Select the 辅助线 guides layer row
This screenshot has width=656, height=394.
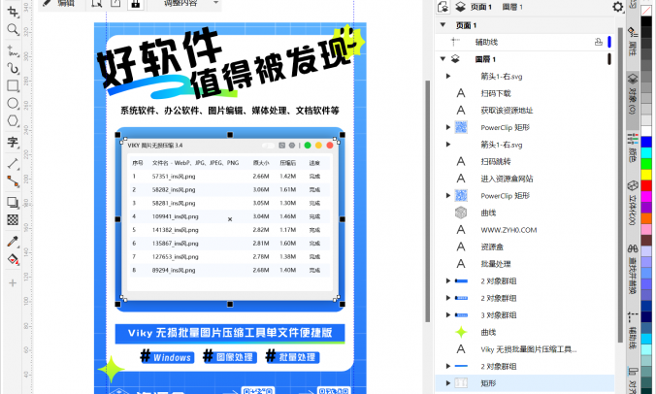pyautogui.click(x=525, y=42)
